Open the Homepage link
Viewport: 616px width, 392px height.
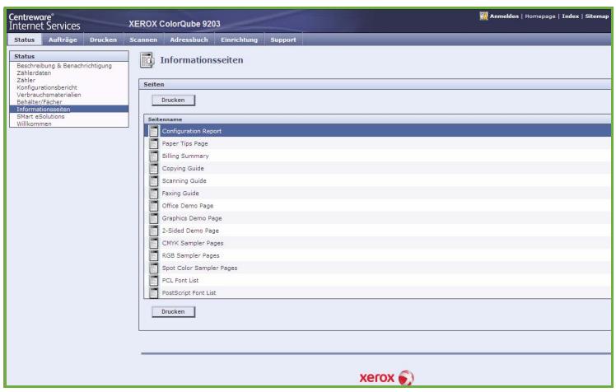(x=540, y=16)
